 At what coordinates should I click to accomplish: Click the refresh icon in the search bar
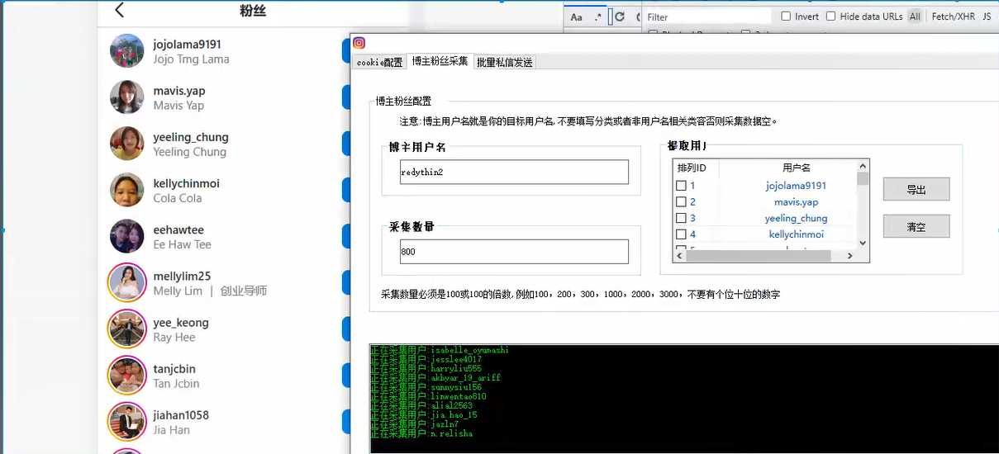(x=619, y=17)
